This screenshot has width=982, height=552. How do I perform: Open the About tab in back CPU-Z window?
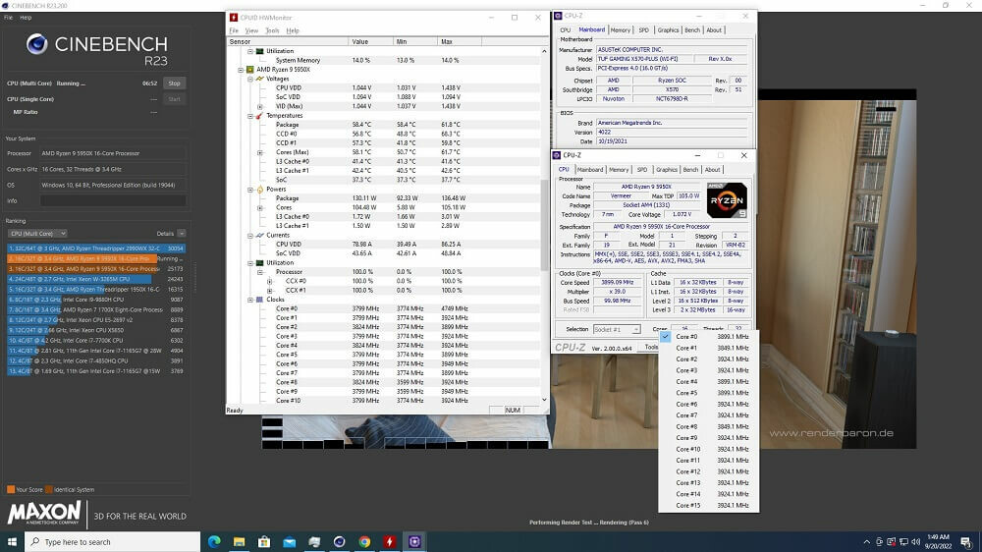coord(713,30)
